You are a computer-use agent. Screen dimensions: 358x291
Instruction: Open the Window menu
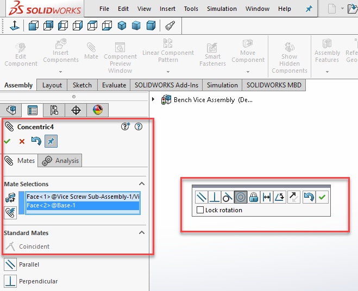coord(257,9)
